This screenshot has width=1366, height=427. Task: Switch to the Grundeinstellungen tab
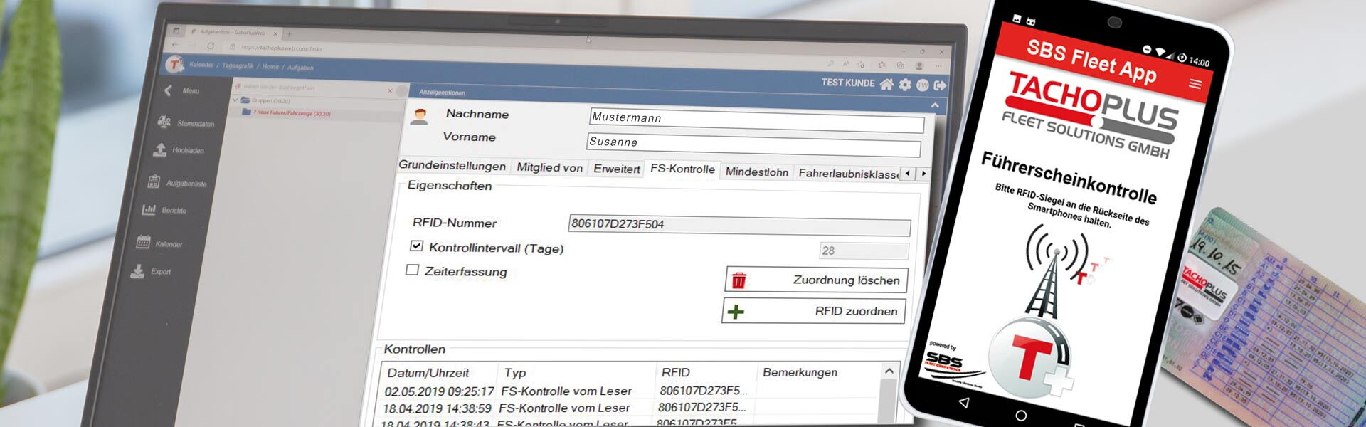click(x=452, y=166)
